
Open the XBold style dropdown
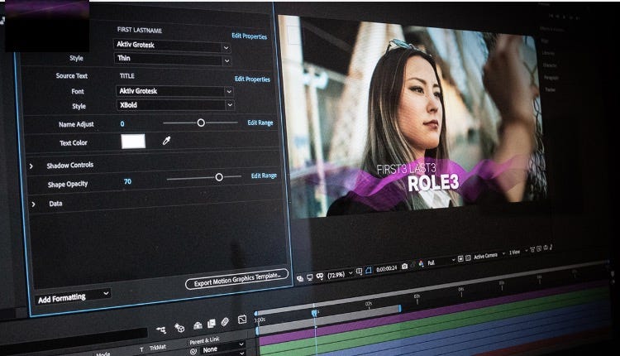175,105
